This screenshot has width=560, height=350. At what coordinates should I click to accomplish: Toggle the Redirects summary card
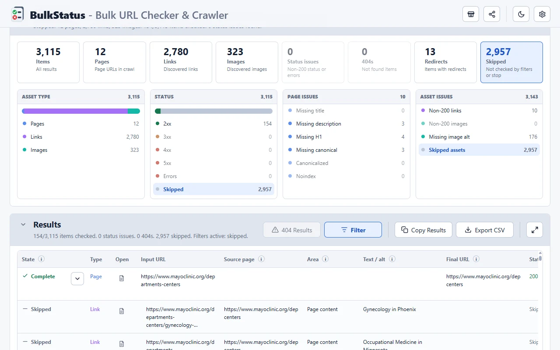(x=445, y=62)
